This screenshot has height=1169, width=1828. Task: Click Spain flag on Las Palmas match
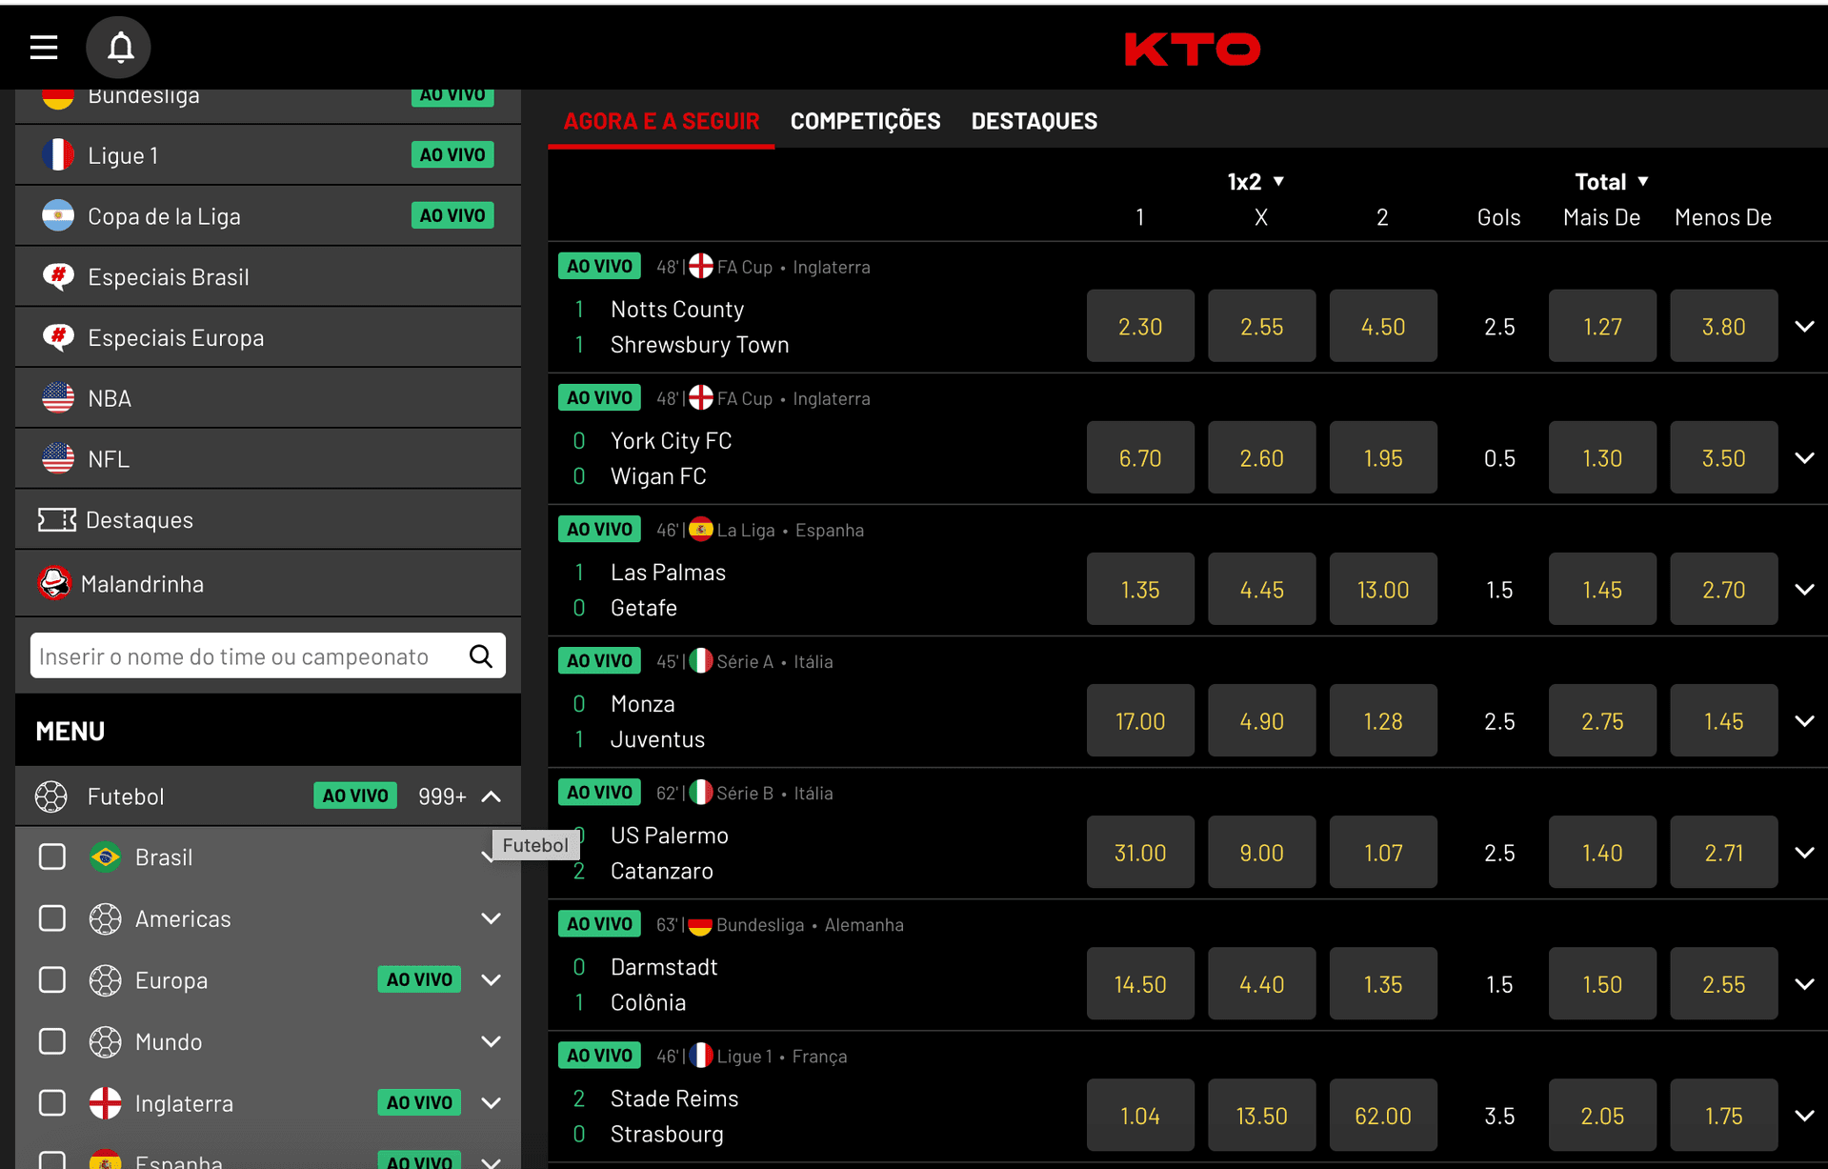coord(701,529)
